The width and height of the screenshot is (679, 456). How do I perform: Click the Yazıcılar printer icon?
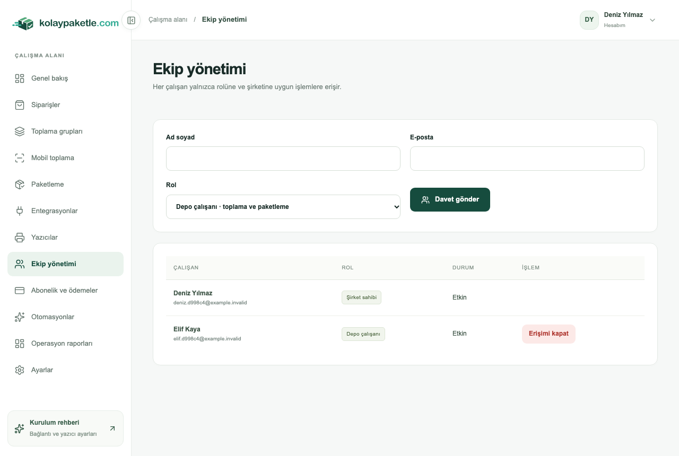[x=20, y=238]
